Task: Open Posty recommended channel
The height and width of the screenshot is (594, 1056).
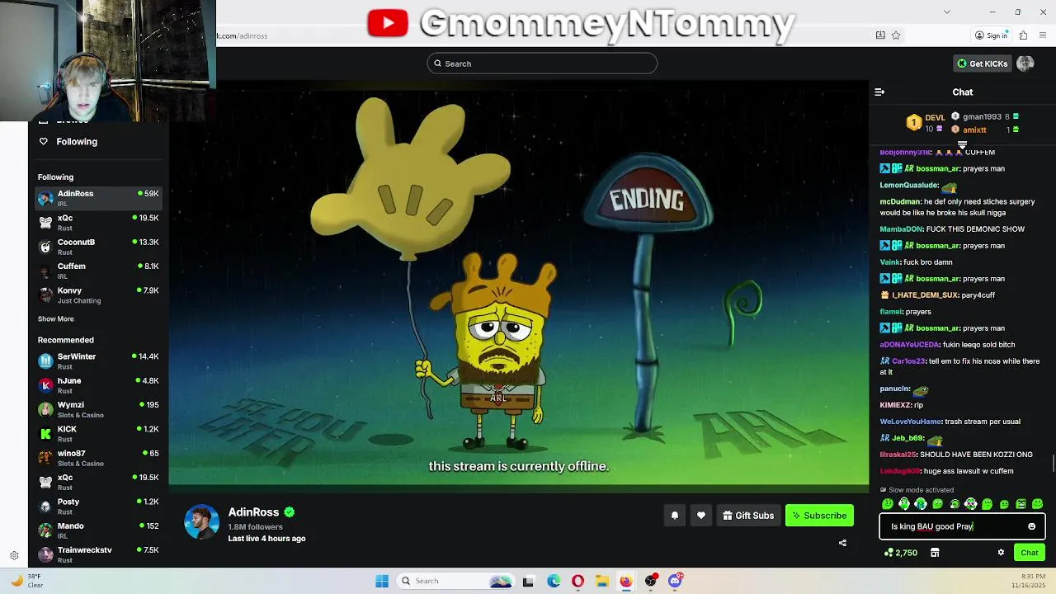Action: (x=98, y=506)
